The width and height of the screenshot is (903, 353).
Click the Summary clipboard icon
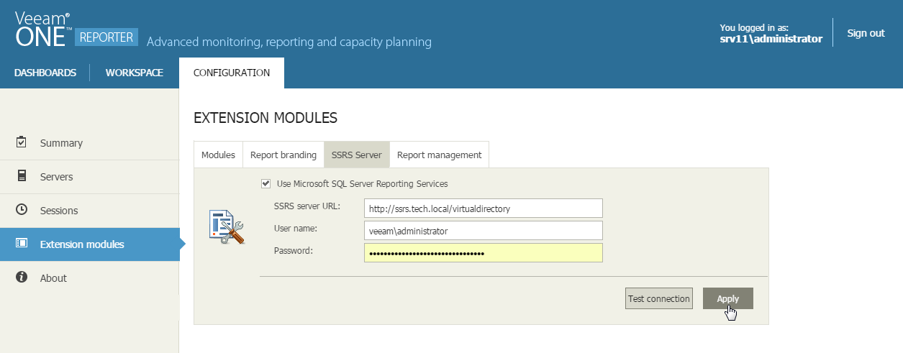22,142
